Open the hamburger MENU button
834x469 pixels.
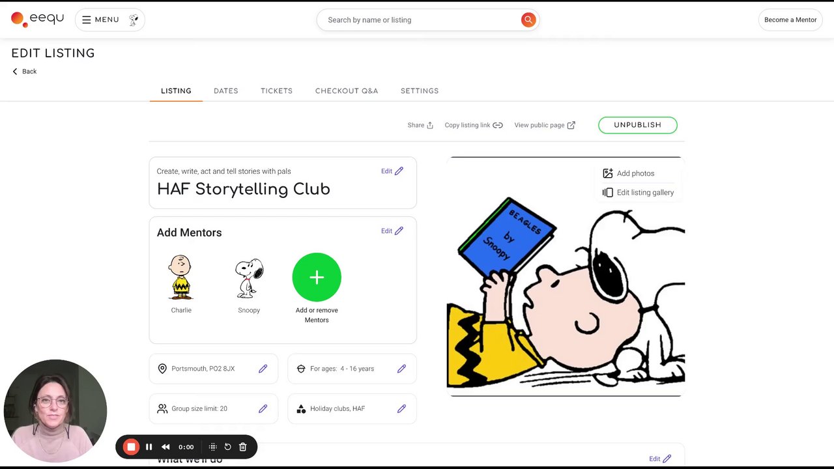110,20
